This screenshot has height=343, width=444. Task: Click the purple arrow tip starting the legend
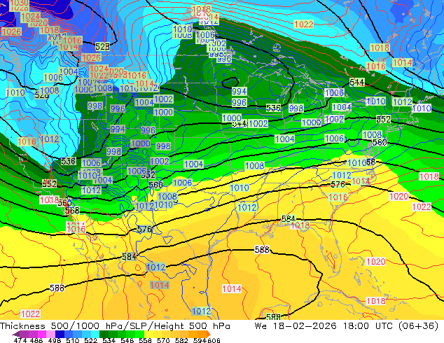(x=15, y=334)
